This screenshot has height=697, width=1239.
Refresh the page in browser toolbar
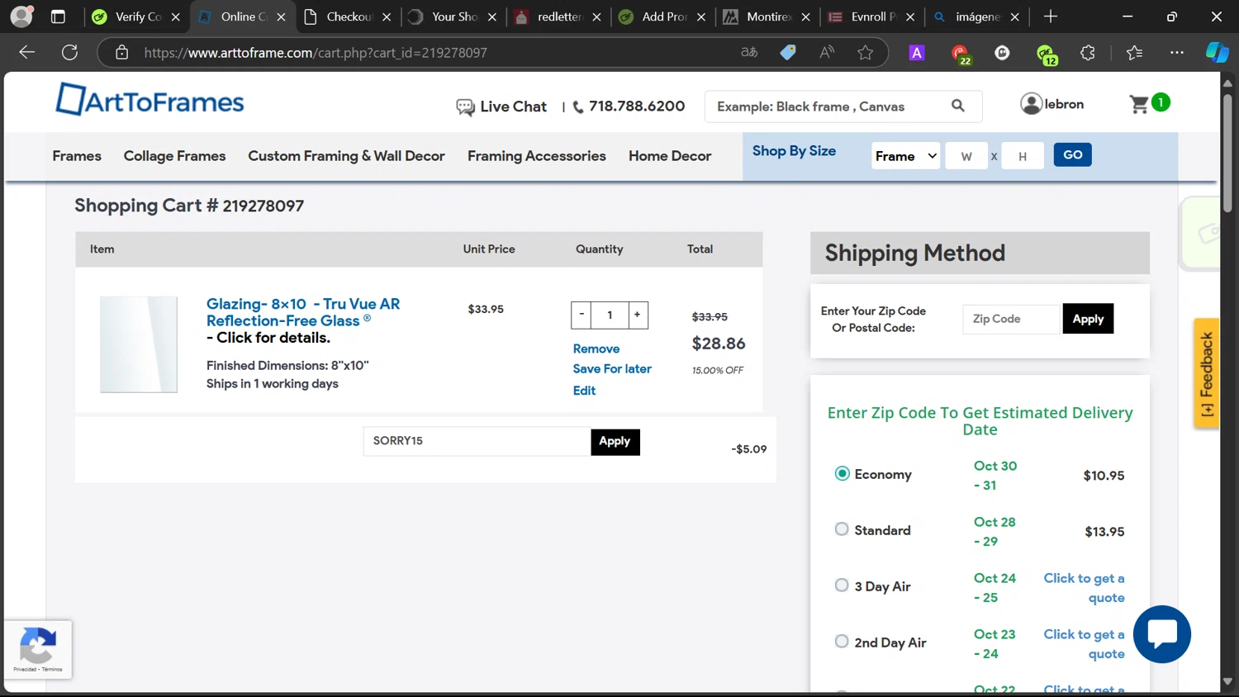click(70, 53)
